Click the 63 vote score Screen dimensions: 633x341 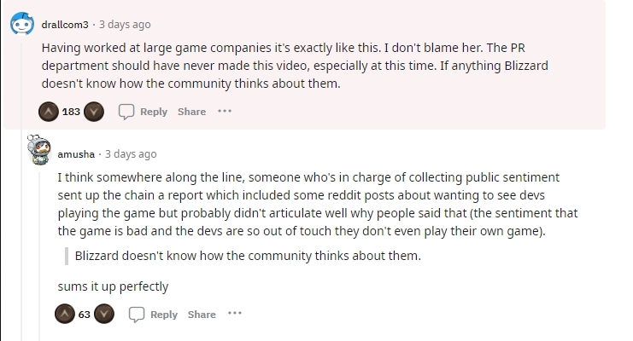pyautogui.click(x=85, y=315)
